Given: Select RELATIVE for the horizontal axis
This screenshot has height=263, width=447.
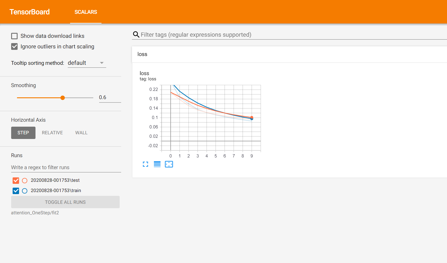Looking at the screenshot, I should (x=52, y=133).
